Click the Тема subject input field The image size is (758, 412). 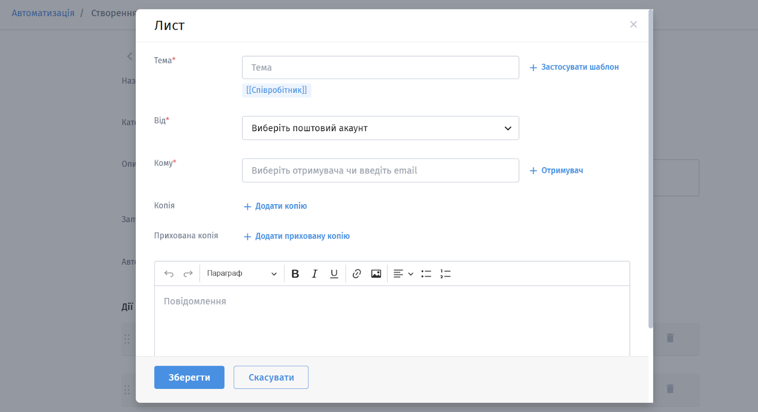pos(380,67)
